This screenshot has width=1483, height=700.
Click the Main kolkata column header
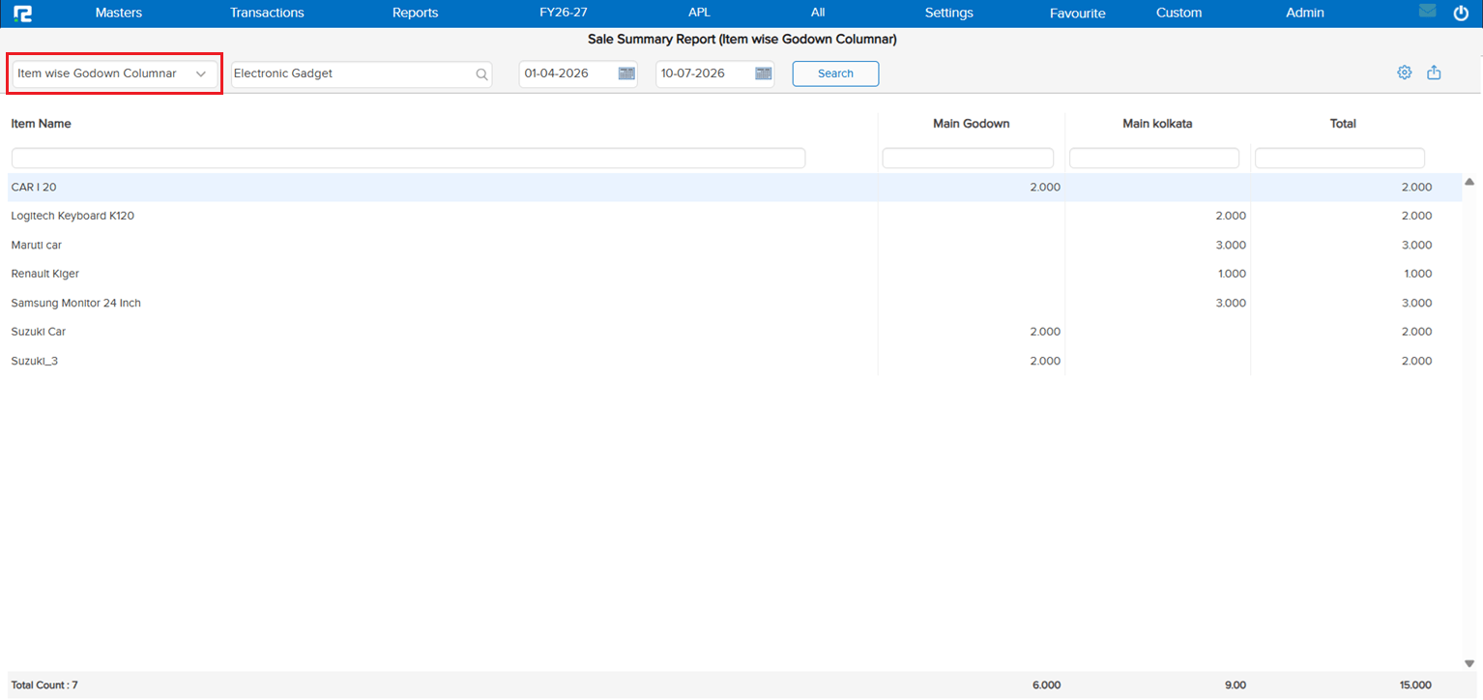tap(1157, 124)
